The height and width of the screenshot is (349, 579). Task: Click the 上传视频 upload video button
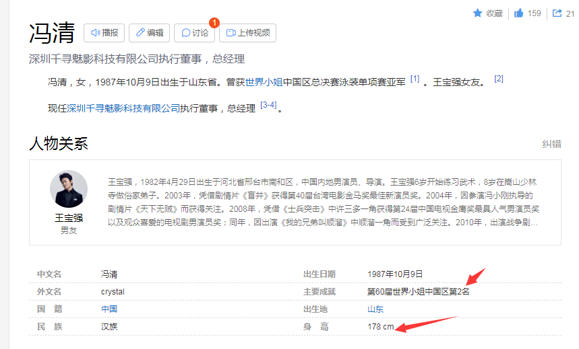247,33
